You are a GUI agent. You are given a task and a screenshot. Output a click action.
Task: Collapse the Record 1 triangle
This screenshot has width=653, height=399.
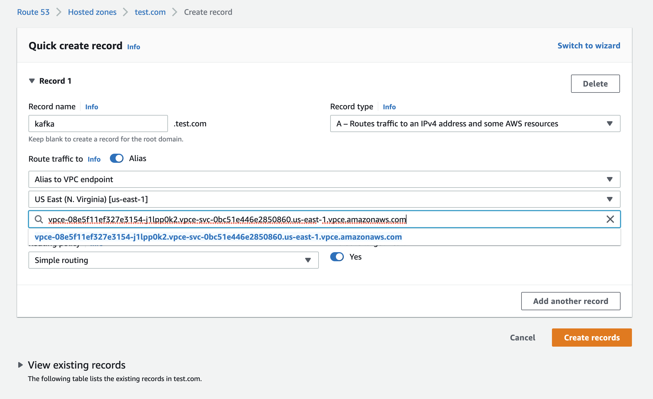point(32,81)
